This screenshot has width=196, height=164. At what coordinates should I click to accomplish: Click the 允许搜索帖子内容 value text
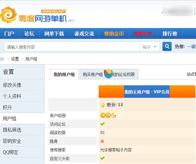coord(116,150)
